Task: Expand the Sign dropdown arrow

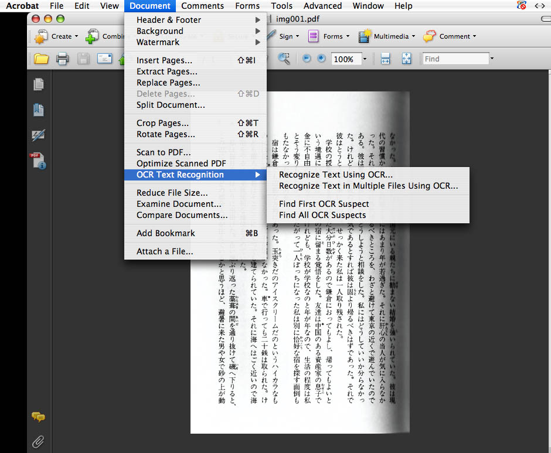Action: tap(297, 36)
